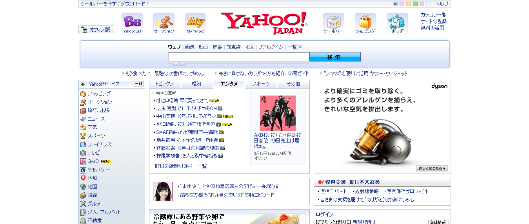Switch to その他 tab
This screenshot has width=529, height=224.
point(293,84)
